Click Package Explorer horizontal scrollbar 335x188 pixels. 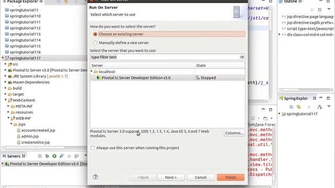35,148
